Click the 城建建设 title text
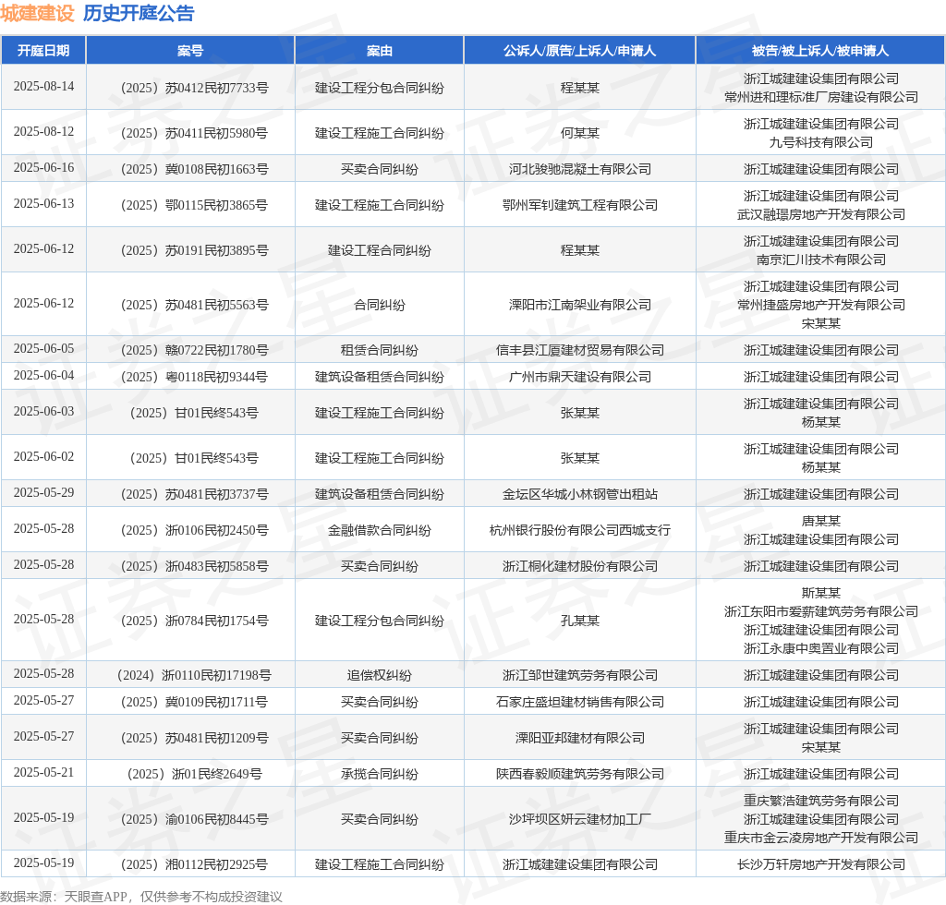Screen dimensions: 946x905 pyautogui.click(x=37, y=13)
